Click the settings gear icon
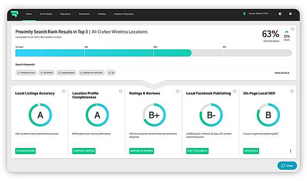307x181 pixels. (290, 14)
